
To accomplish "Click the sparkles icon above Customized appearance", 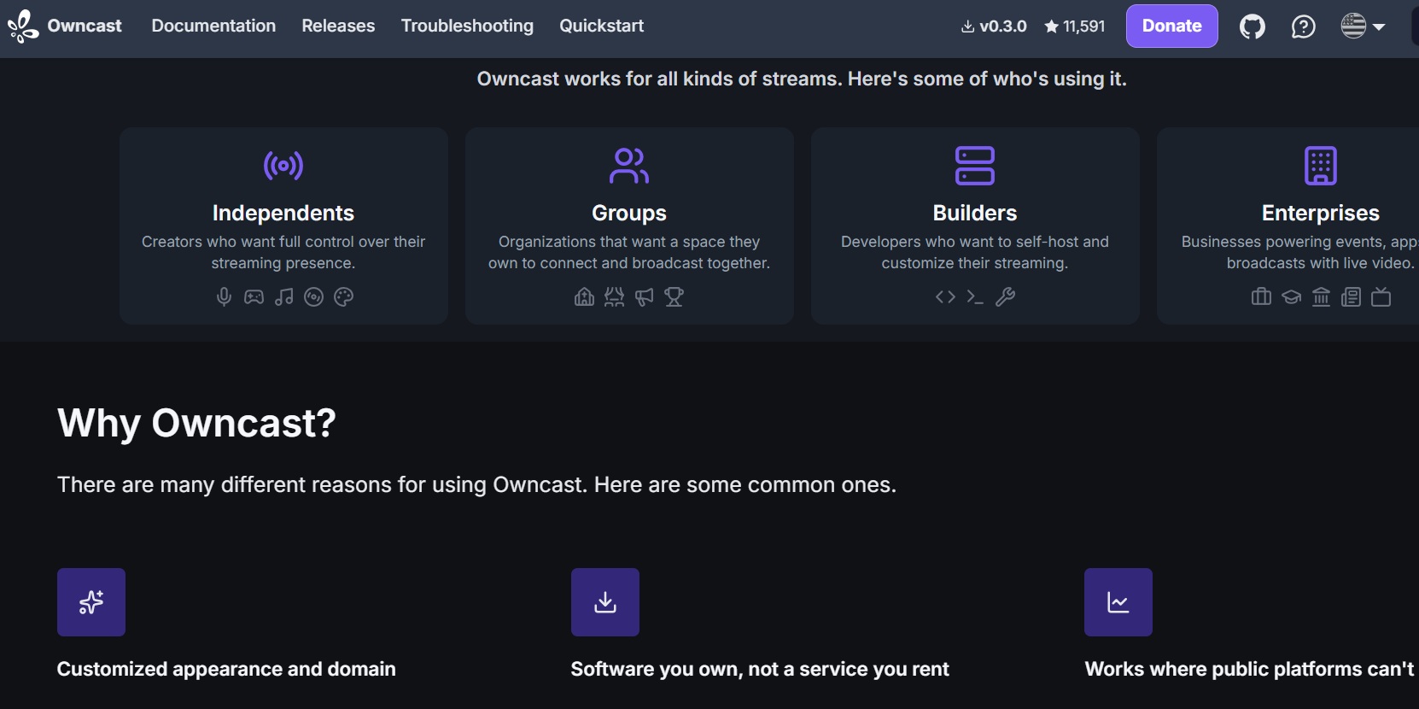I will (x=91, y=602).
